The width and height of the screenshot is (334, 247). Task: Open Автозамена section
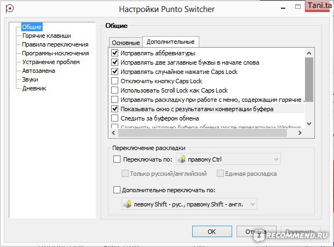pos(38,71)
